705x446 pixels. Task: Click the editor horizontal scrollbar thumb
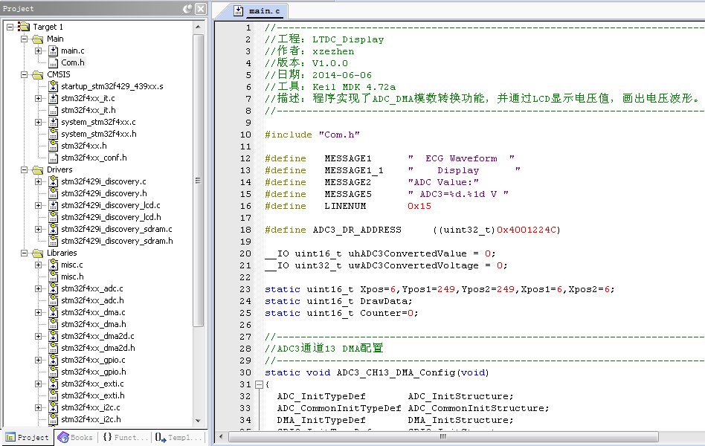[443, 436]
